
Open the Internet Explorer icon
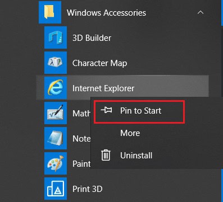pyautogui.click(x=56, y=88)
